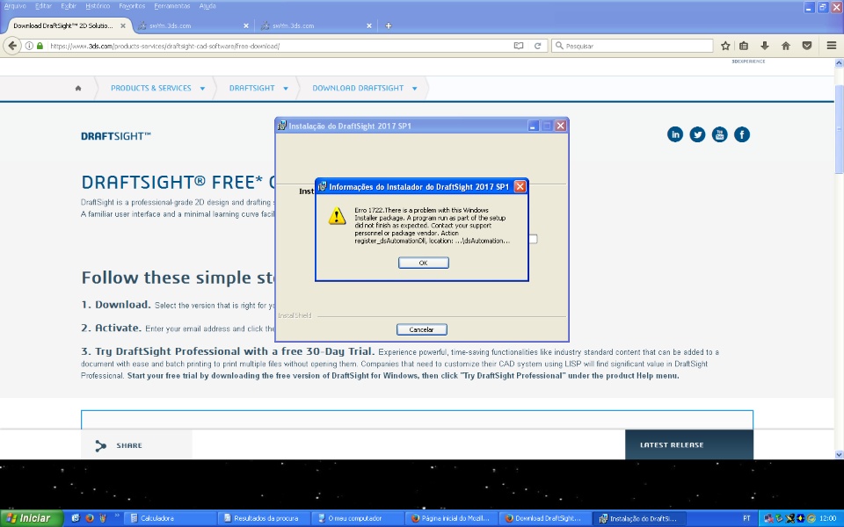Minimize the Instalação do DraftSight window
The image size is (844, 527).
pos(533,126)
